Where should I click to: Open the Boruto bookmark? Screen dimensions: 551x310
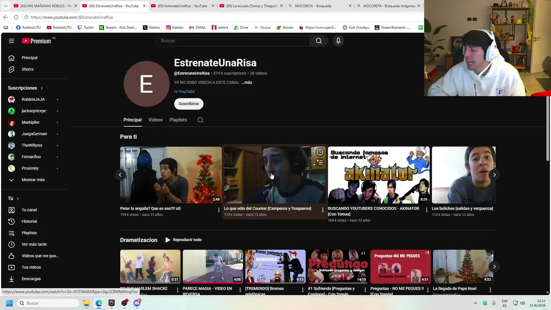click(x=285, y=28)
